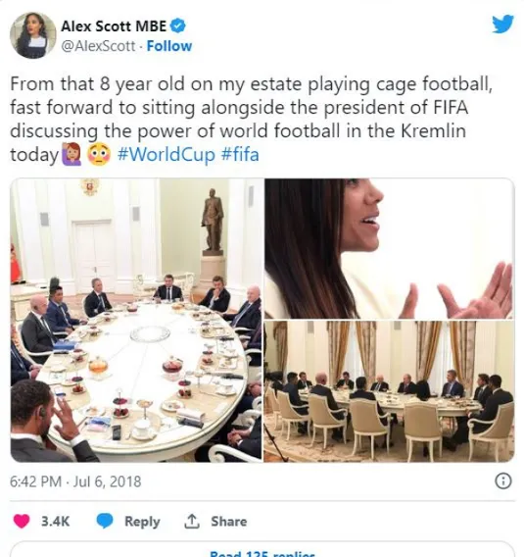The image size is (524, 557).
Task: Click the Share label
Action: pos(229,521)
